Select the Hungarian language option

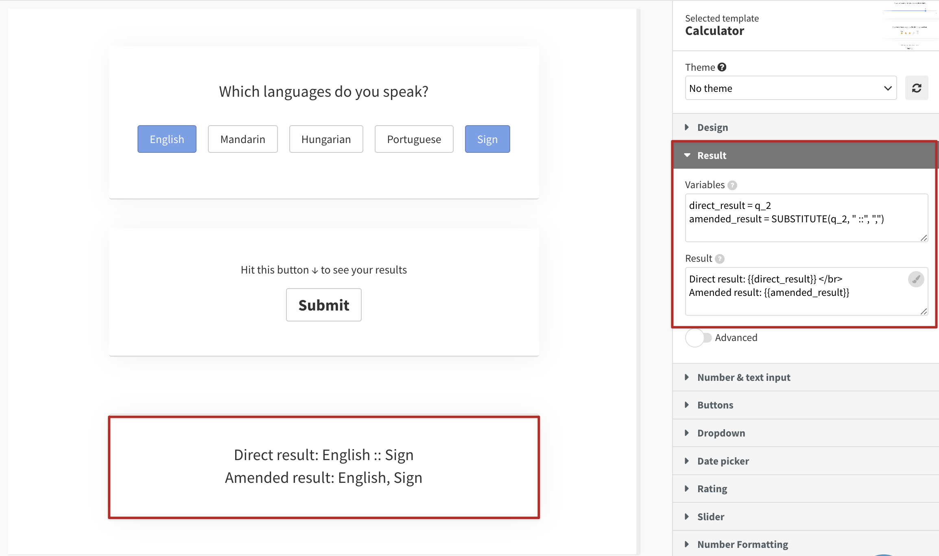pyautogui.click(x=326, y=139)
